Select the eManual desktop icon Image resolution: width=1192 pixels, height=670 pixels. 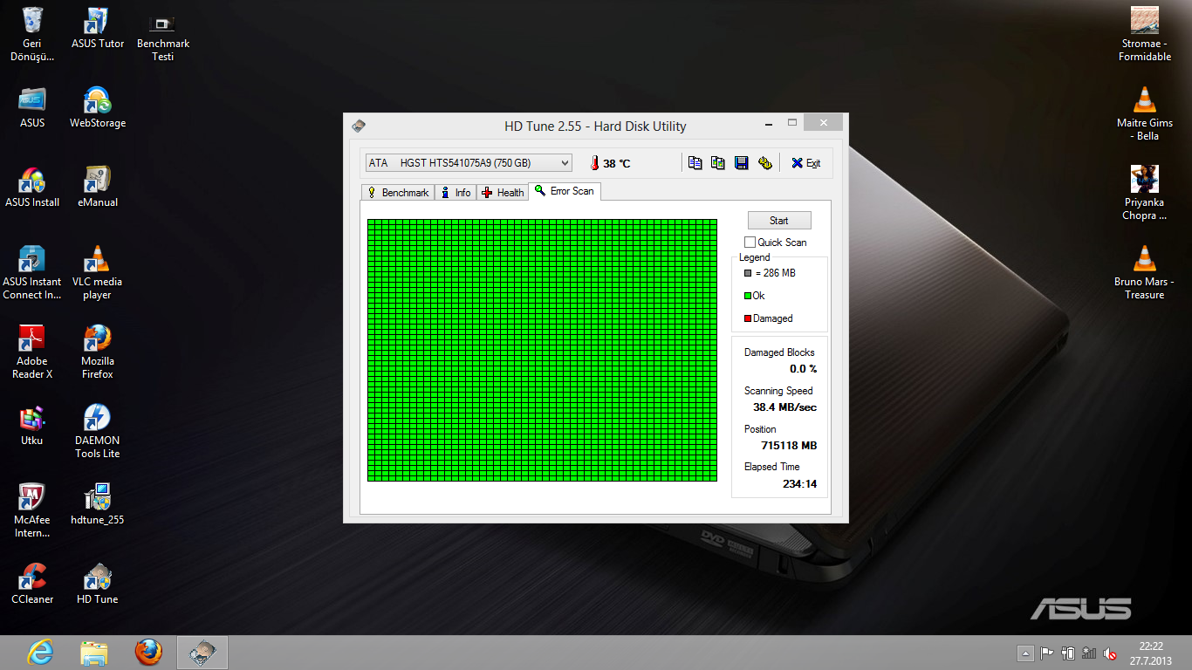[x=98, y=187]
